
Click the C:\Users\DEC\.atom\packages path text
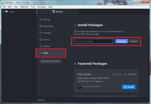pyautogui.click(x=86, y=34)
